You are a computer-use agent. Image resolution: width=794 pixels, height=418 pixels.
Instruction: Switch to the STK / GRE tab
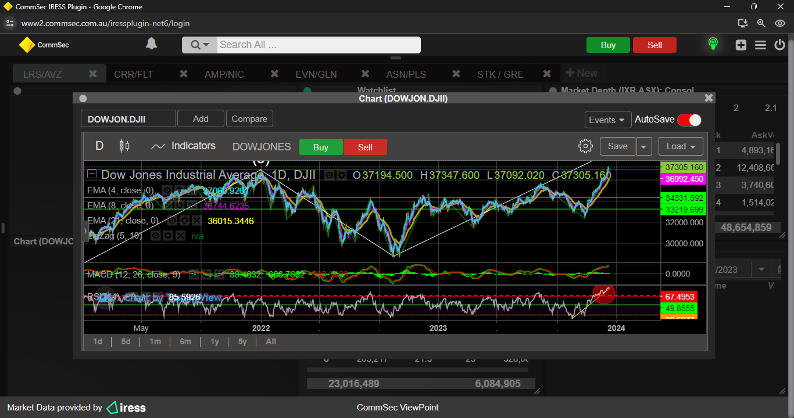click(500, 74)
